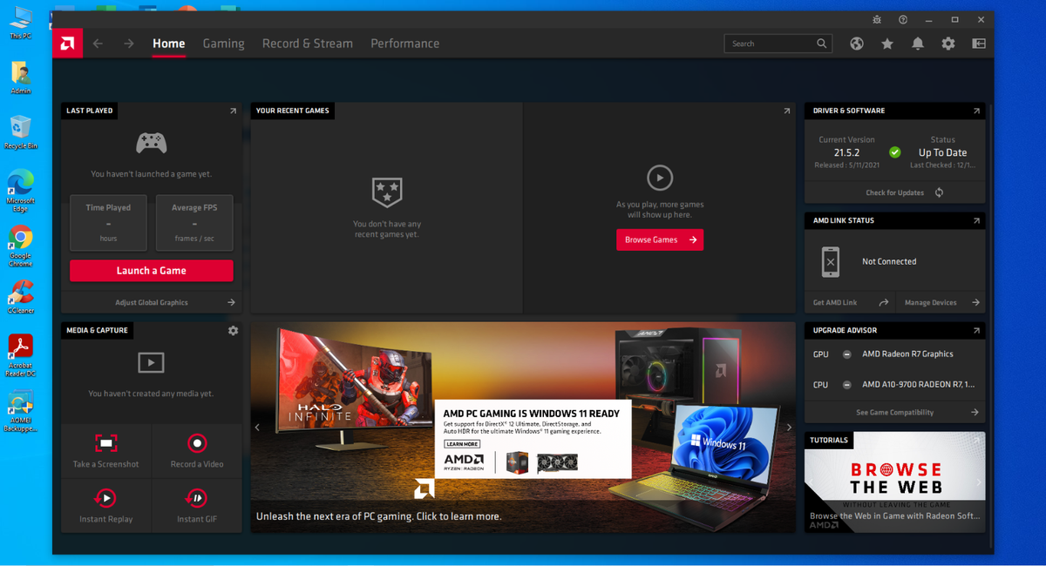
Task: Start Record a Video
Action: 198,443
